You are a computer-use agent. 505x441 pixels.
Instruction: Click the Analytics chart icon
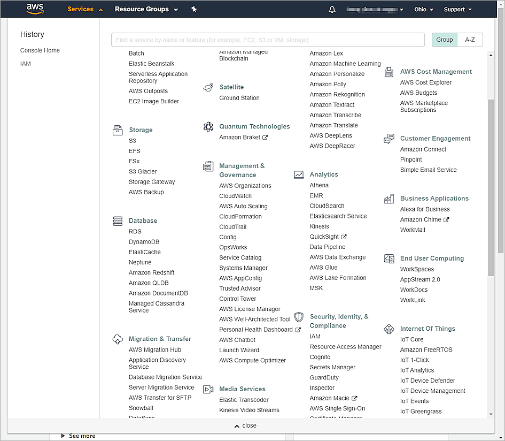tap(299, 174)
